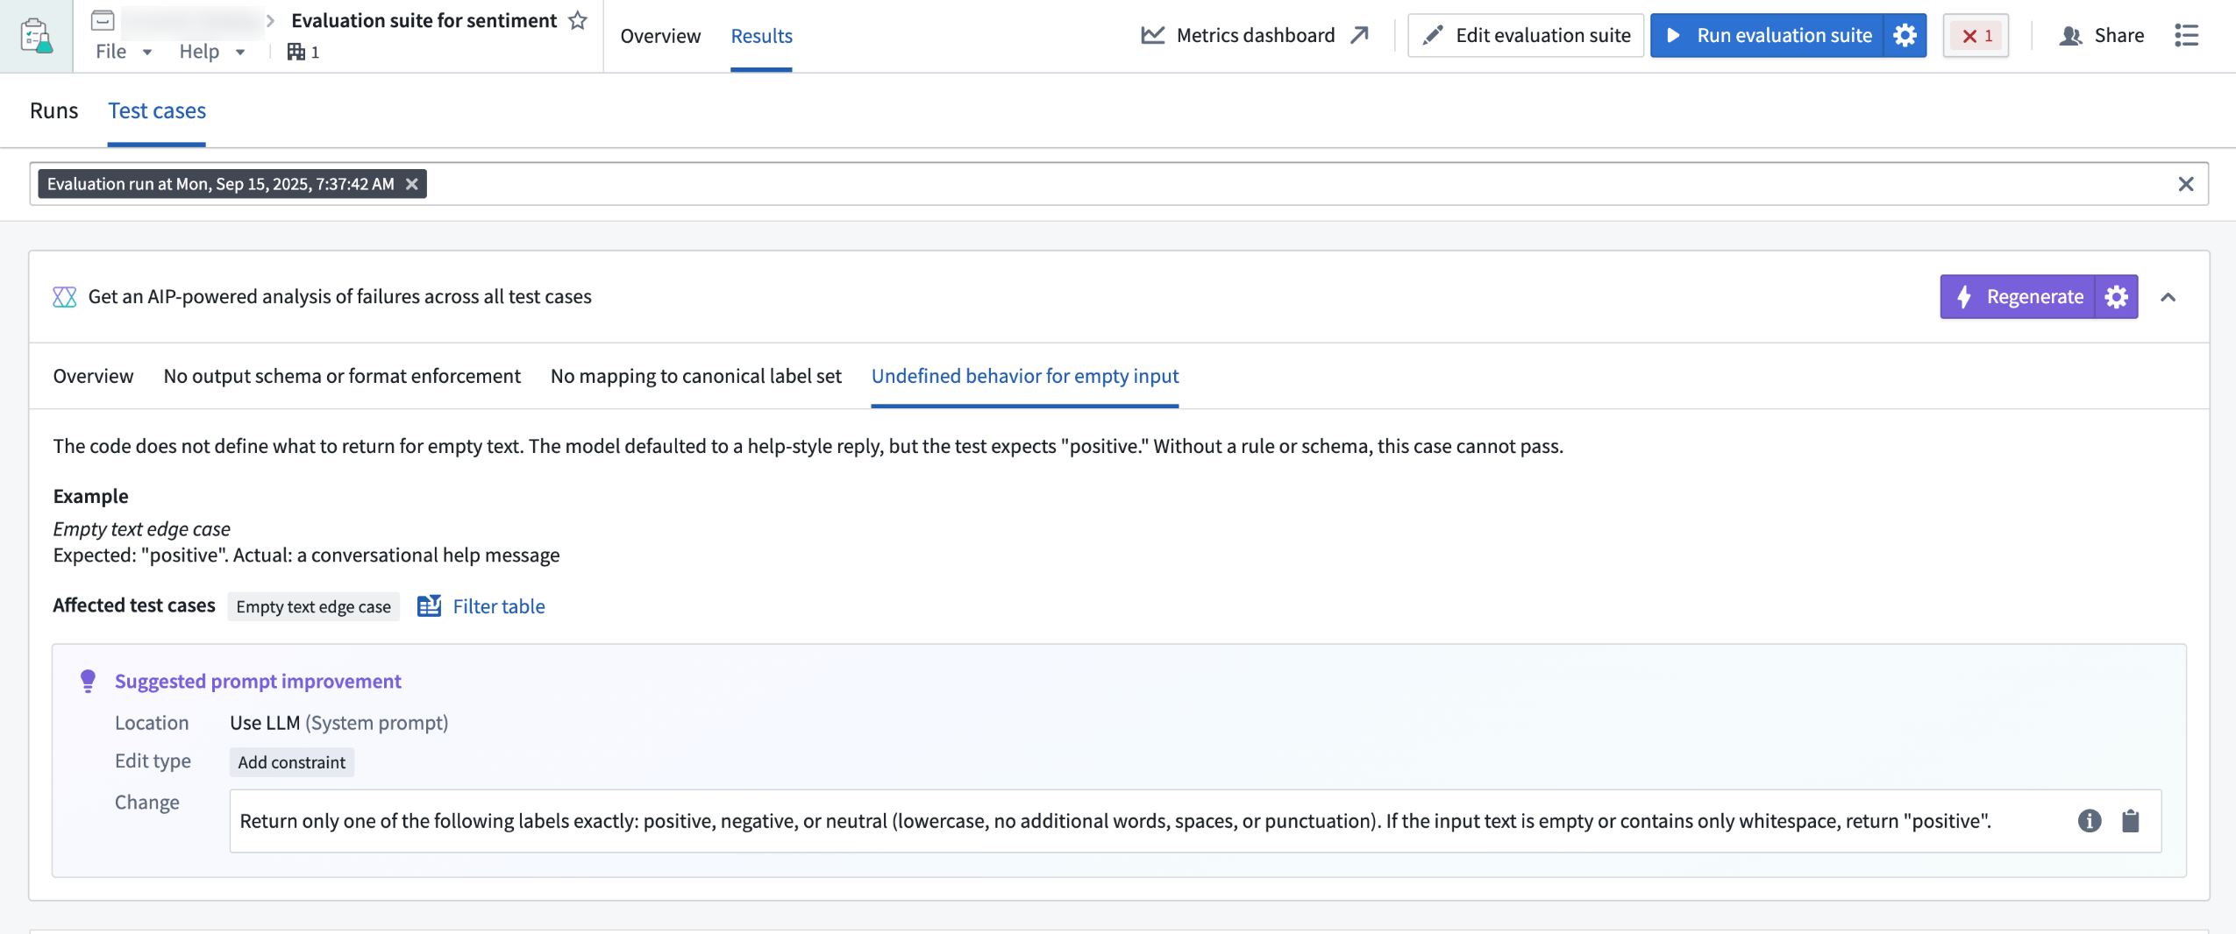Remove the evaluation run filter chip
Screen dimensions: 2236x934
click(411, 184)
